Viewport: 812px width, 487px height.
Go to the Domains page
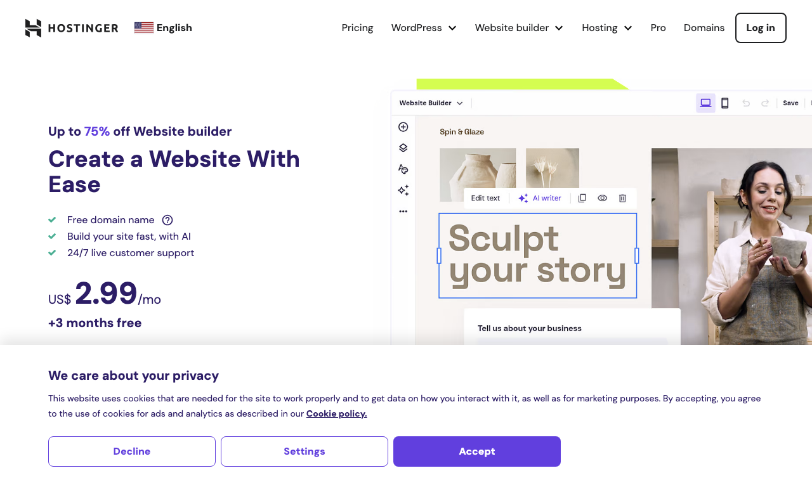(x=704, y=28)
